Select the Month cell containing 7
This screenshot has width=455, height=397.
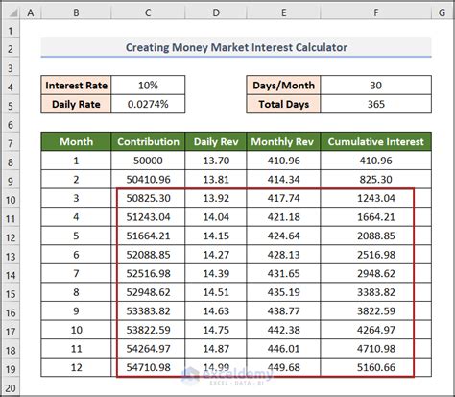tap(76, 273)
